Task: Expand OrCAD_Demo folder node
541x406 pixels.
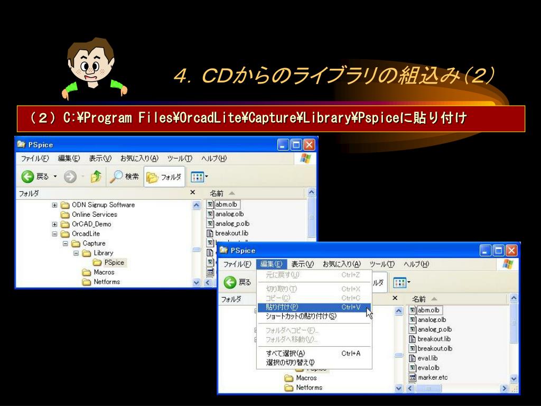Action: click(x=54, y=224)
